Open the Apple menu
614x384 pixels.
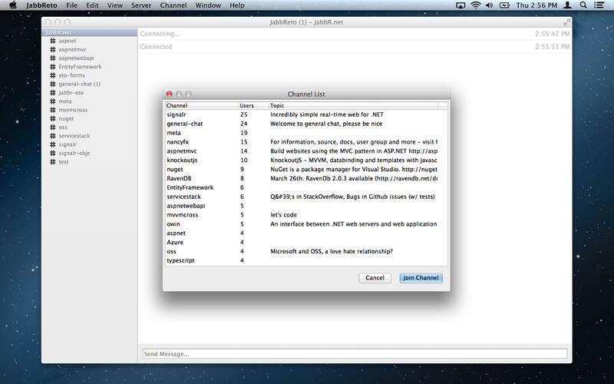12,5
